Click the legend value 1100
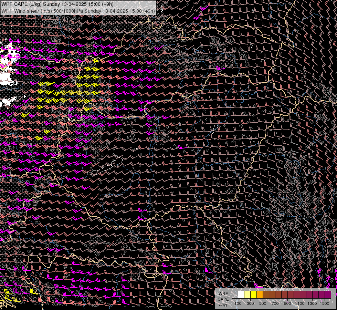Viewport: 337px width, 310px height. (x=299, y=303)
